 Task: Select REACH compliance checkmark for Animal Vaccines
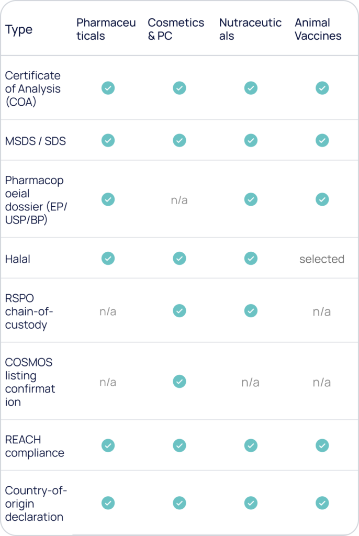coord(322,445)
